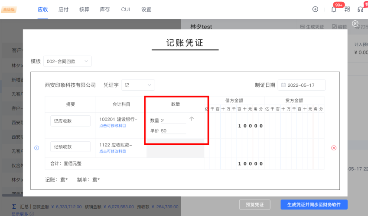Go to the 库存 tab
The height and width of the screenshot is (216, 368).
pos(104,10)
